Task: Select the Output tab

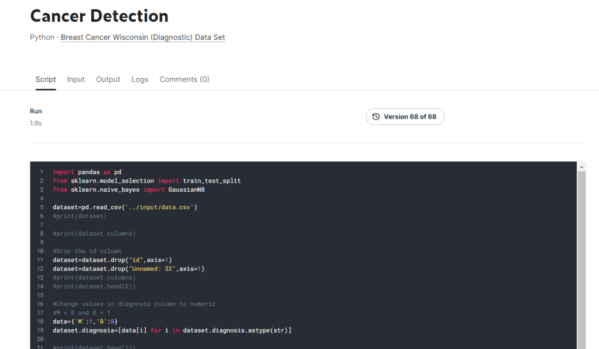Action: coord(108,80)
